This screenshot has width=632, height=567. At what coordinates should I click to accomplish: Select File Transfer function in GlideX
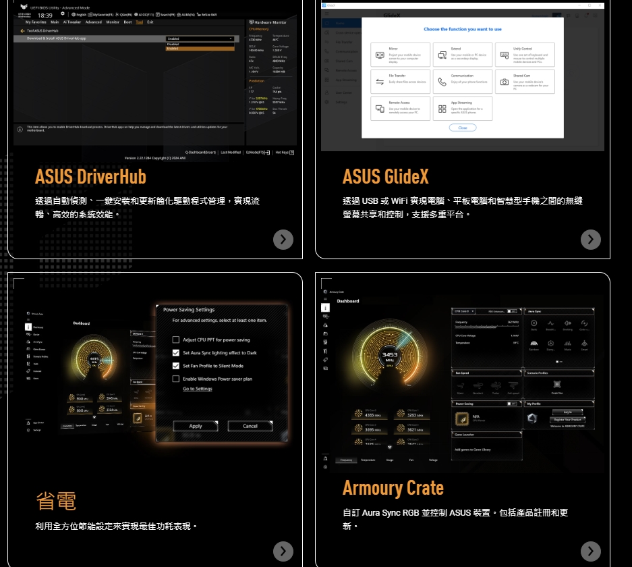(x=400, y=82)
